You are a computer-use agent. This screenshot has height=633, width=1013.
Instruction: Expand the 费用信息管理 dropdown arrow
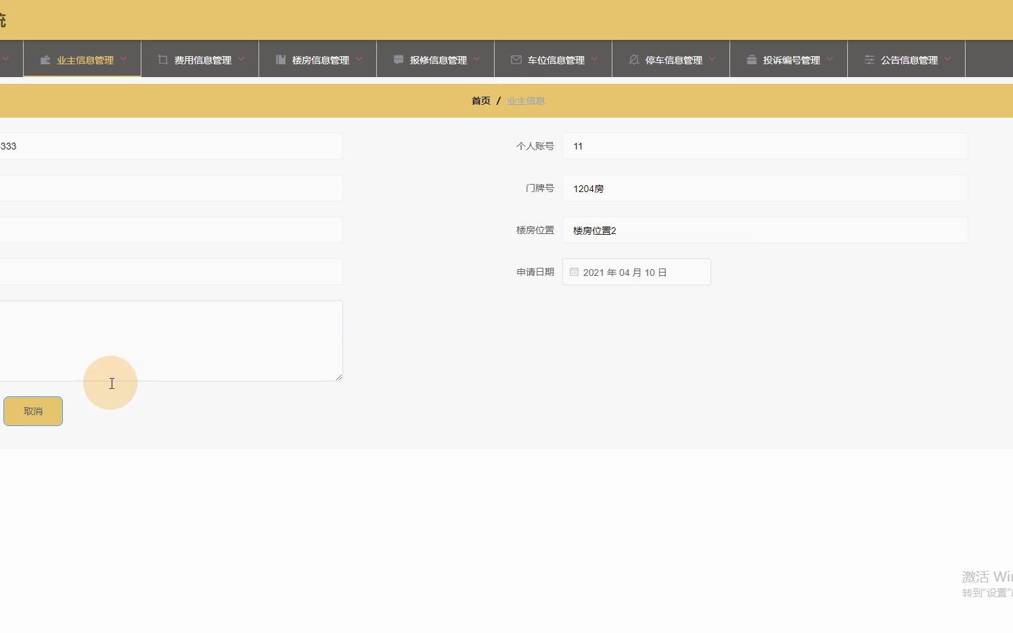click(241, 59)
